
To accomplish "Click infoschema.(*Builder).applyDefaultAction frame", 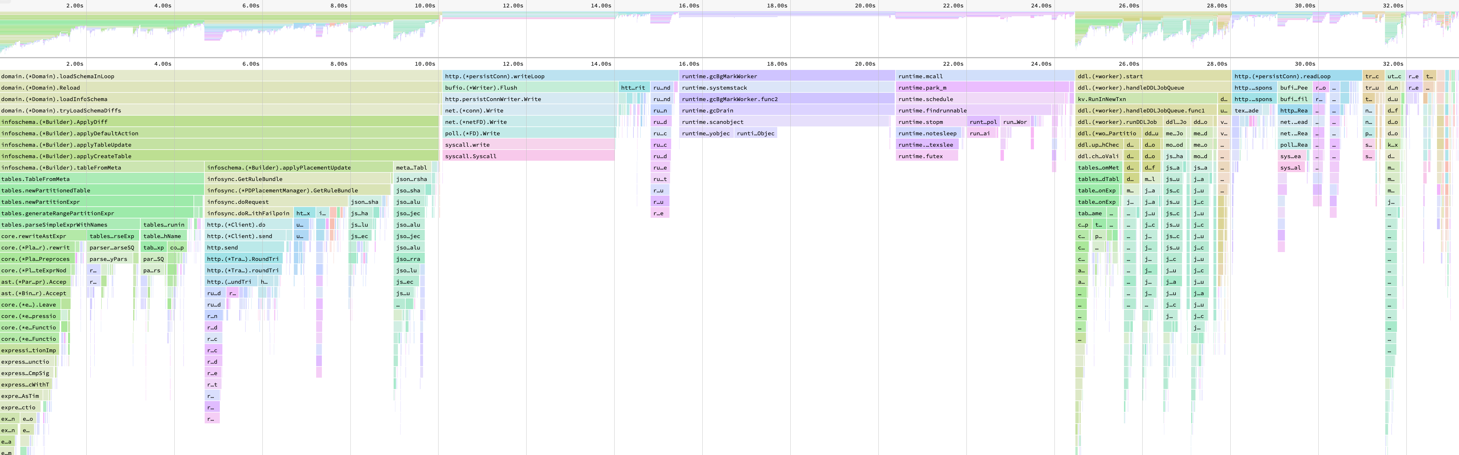I will click(x=220, y=134).
